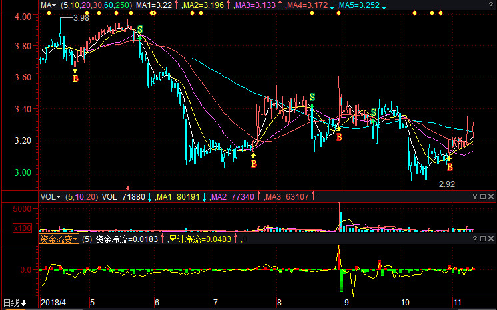Click month 11 on the time axis
Viewport: 497px width, 310px height.
pos(458,303)
